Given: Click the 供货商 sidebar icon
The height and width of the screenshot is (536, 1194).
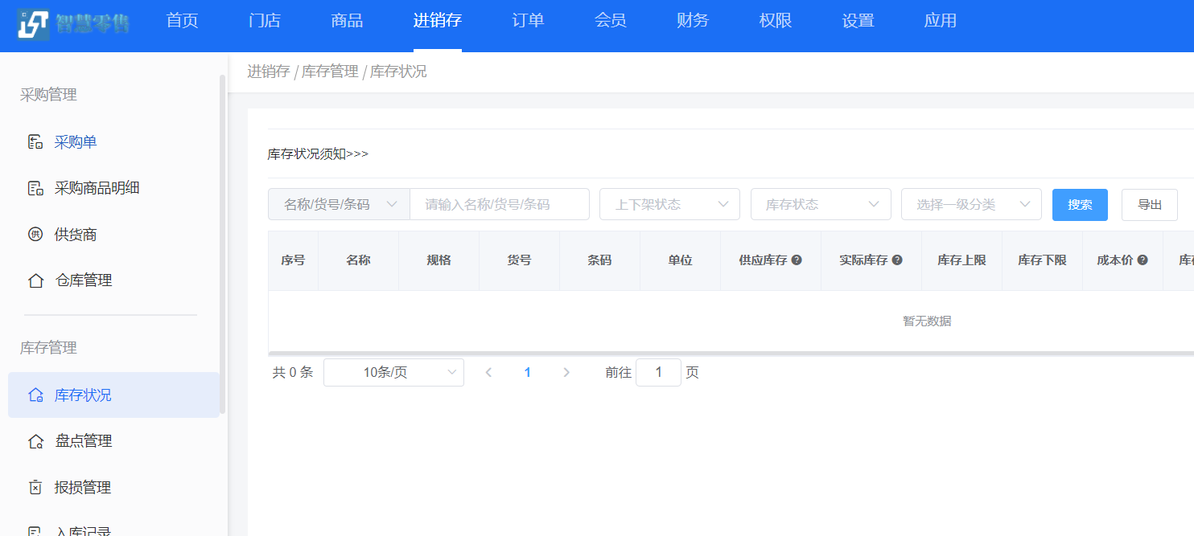Looking at the screenshot, I should pos(35,235).
